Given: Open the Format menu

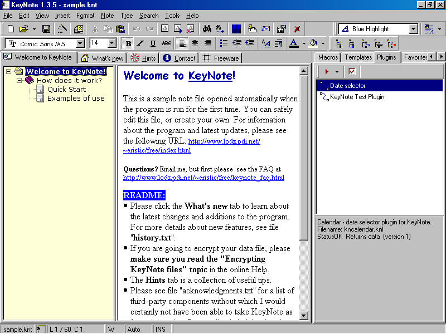Looking at the screenshot, I should click(x=85, y=16).
